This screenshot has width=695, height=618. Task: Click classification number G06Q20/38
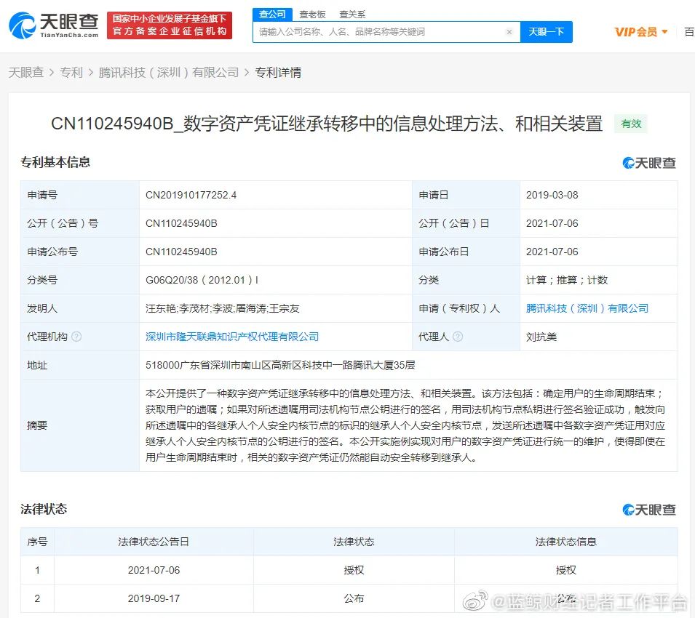202,280
